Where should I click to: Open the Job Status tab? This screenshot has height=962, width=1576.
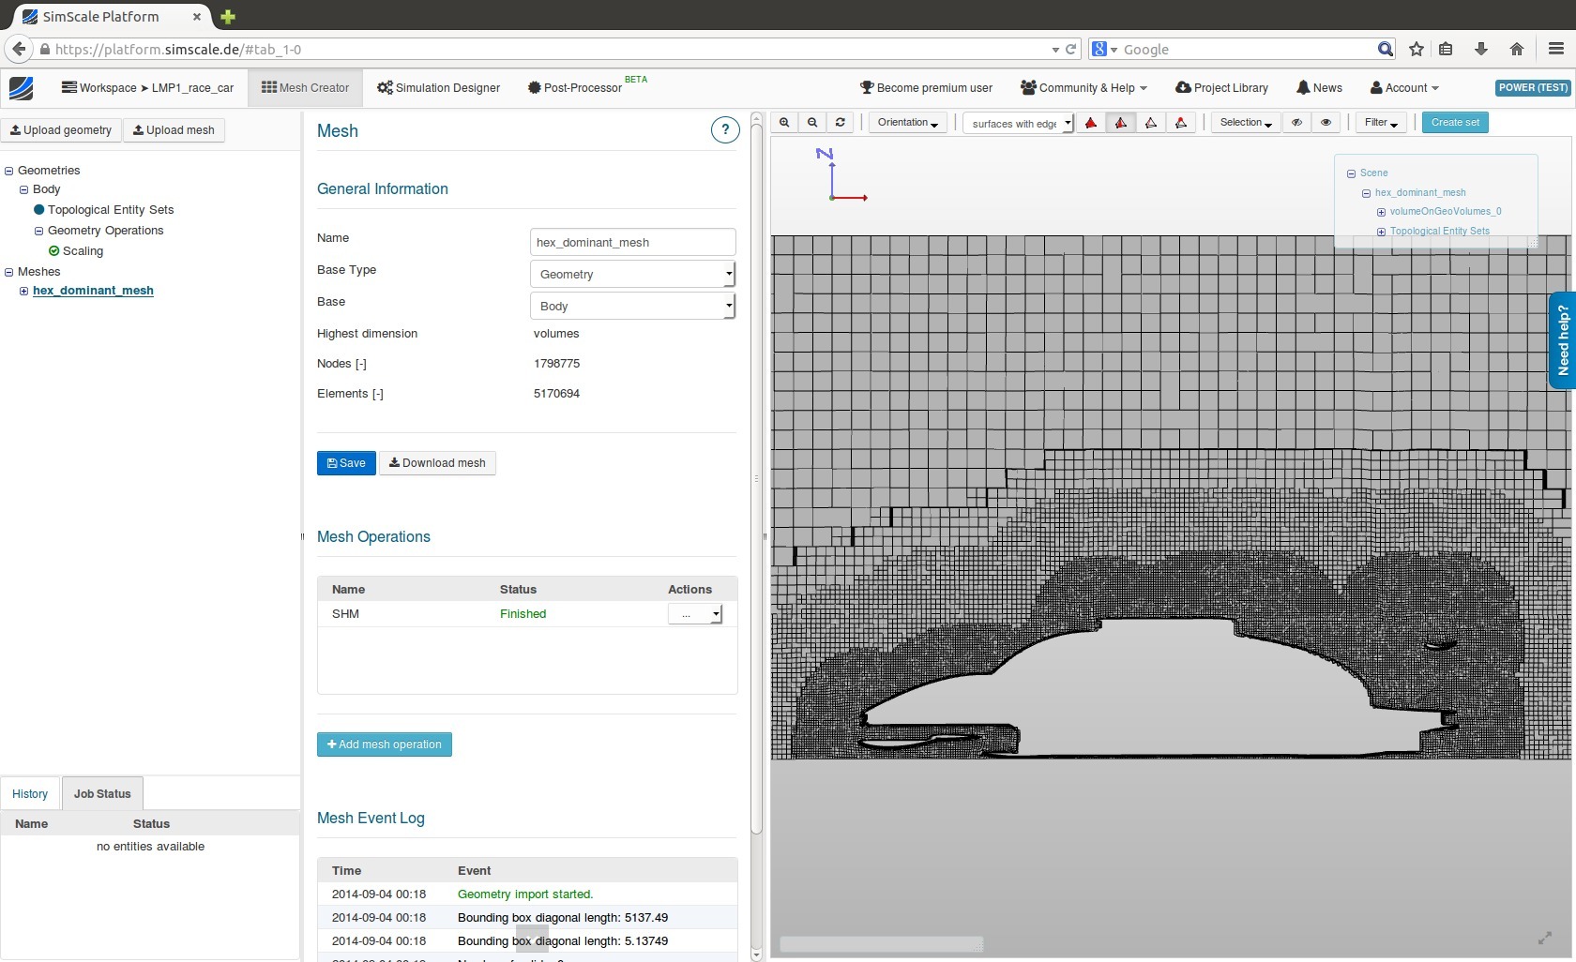101,793
